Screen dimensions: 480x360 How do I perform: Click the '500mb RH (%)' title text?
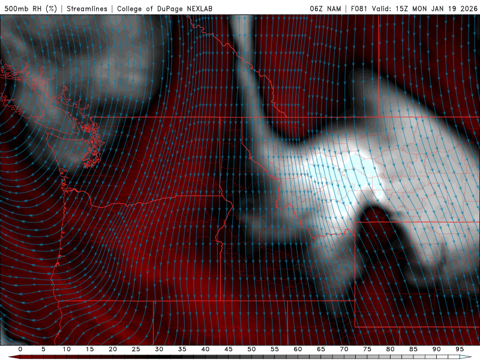31,8
